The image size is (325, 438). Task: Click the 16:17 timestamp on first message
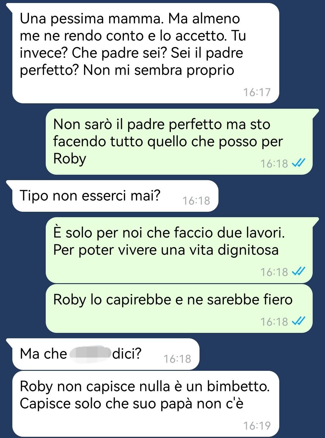(x=257, y=92)
